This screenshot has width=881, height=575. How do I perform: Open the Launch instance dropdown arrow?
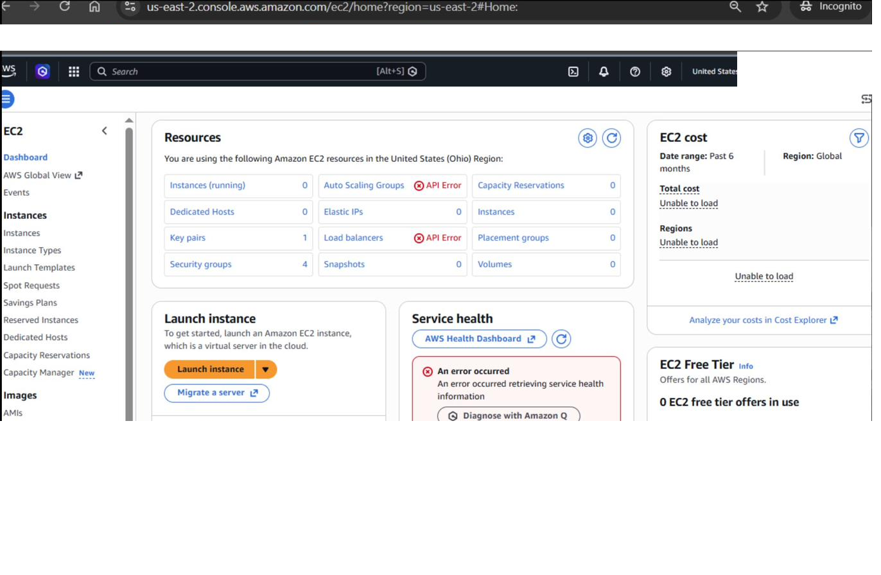[x=266, y=370]
